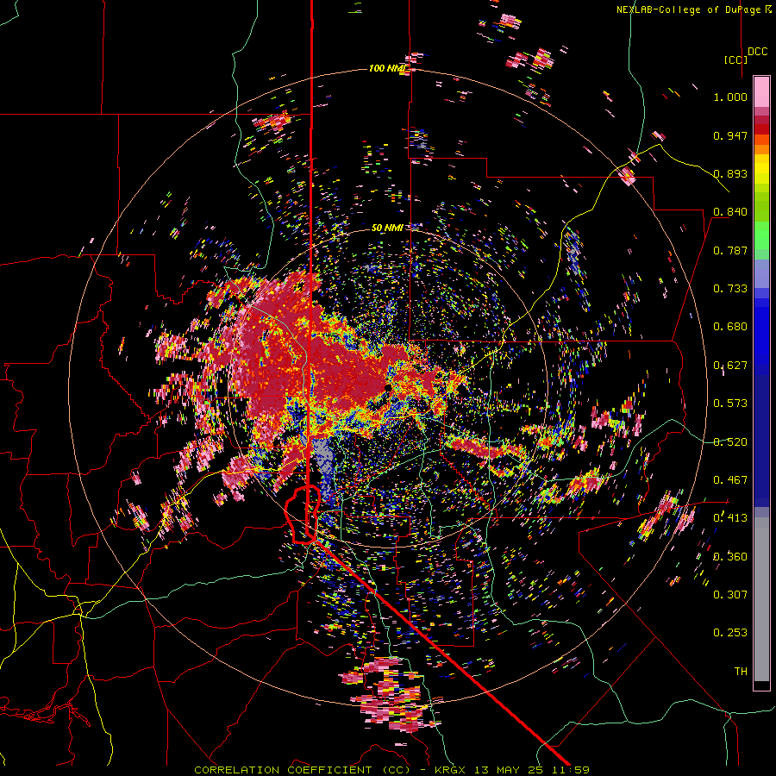This screenshot has width=776, height=776.
Task: Select the 0.573 scale value
Action: point(730,404)
